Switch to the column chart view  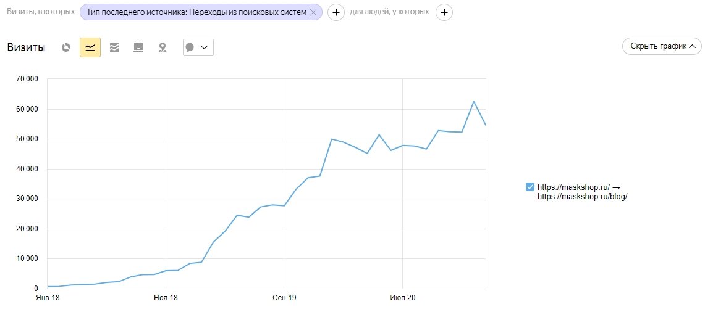pos(138,47)
